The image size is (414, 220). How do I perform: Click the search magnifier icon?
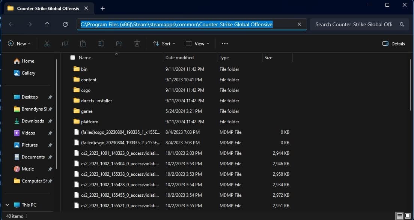[402, 24]
